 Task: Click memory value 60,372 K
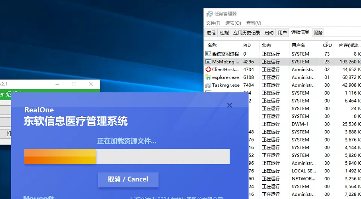[x=351, y=77]
